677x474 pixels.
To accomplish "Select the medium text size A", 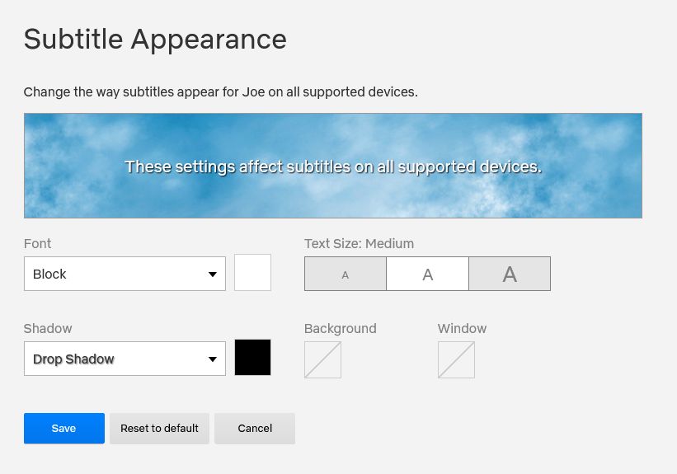I will [427, 274].
